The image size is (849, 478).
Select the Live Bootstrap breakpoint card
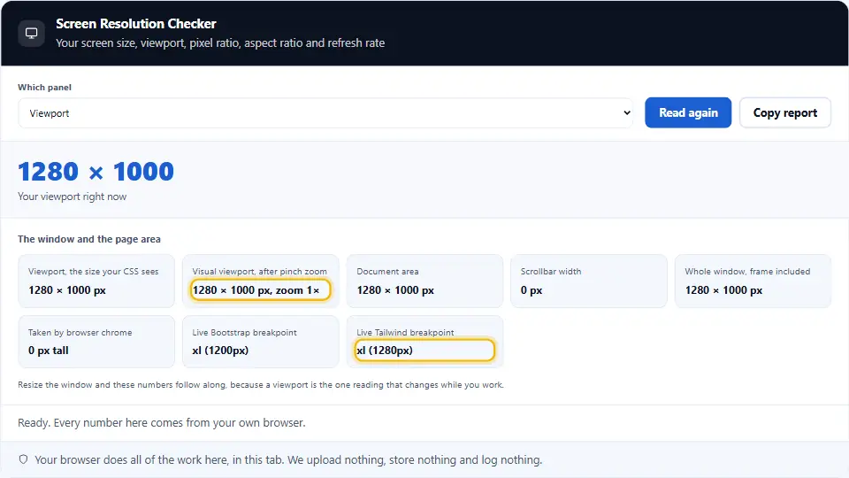coord(260,342)
